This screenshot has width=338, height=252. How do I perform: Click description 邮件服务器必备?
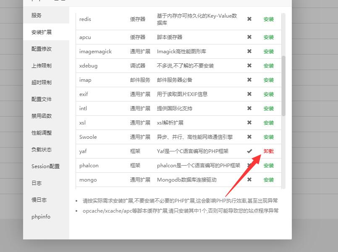point(175,80)
